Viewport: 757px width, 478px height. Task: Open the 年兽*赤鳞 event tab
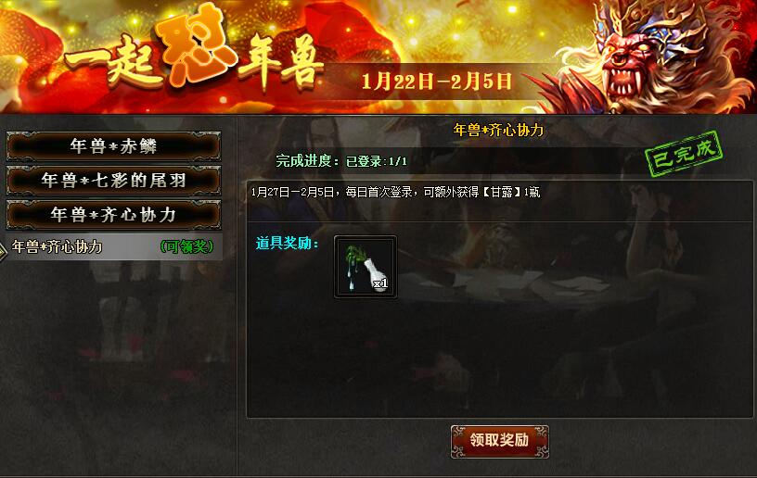(x=113, y=146)
